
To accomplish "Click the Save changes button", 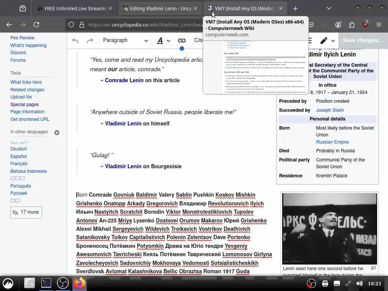I will click(x=363, y=40).
